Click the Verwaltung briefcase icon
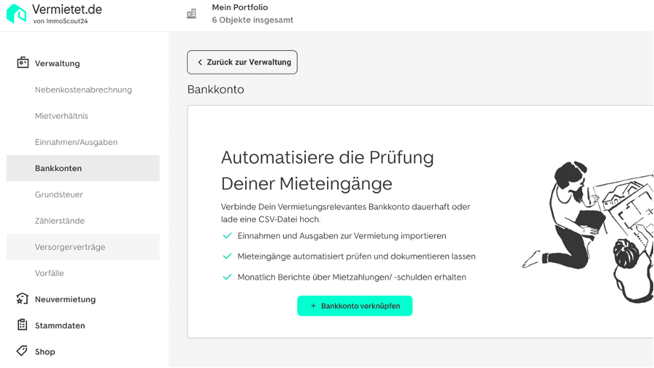 click(x=22, y=63)
